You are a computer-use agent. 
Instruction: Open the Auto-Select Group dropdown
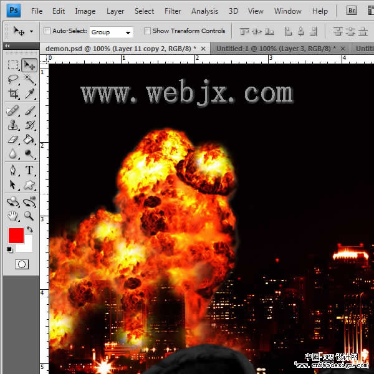[x=111, y=32]
